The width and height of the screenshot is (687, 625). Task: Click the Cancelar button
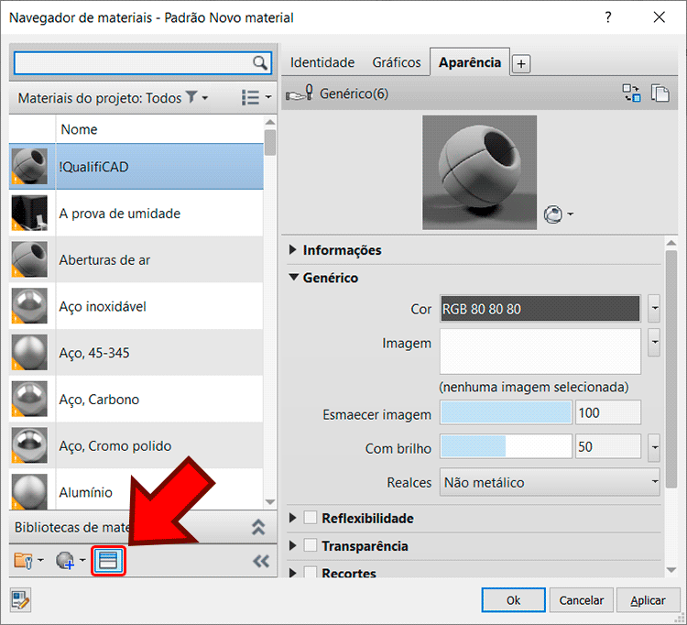pyautogui.click(x=582, y=600)
